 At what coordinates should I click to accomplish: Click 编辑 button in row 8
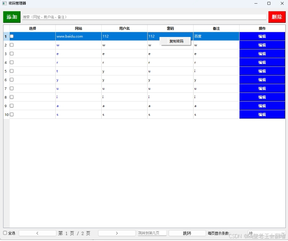click(262, 97)
